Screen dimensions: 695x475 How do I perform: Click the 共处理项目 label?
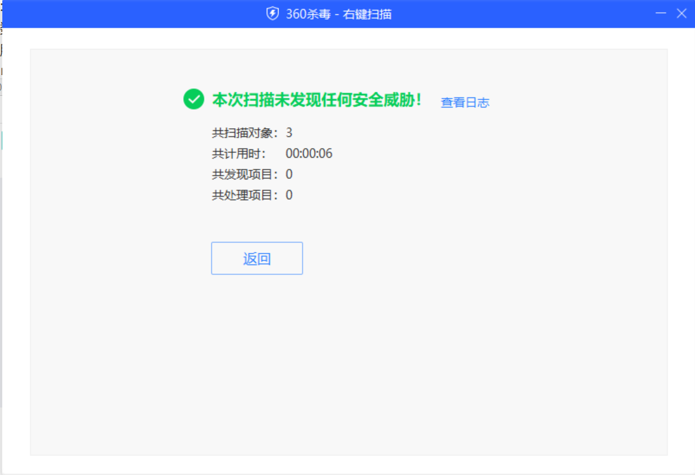point(246,196)
